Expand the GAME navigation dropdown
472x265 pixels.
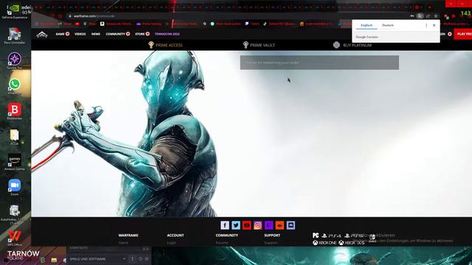click(x=62, y=34)
